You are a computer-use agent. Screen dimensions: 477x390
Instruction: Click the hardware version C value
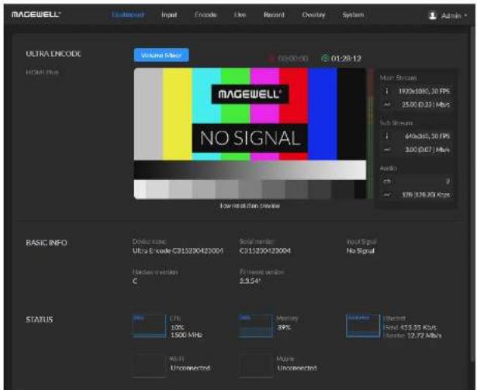pyautogui.click(x=135, y=281)
